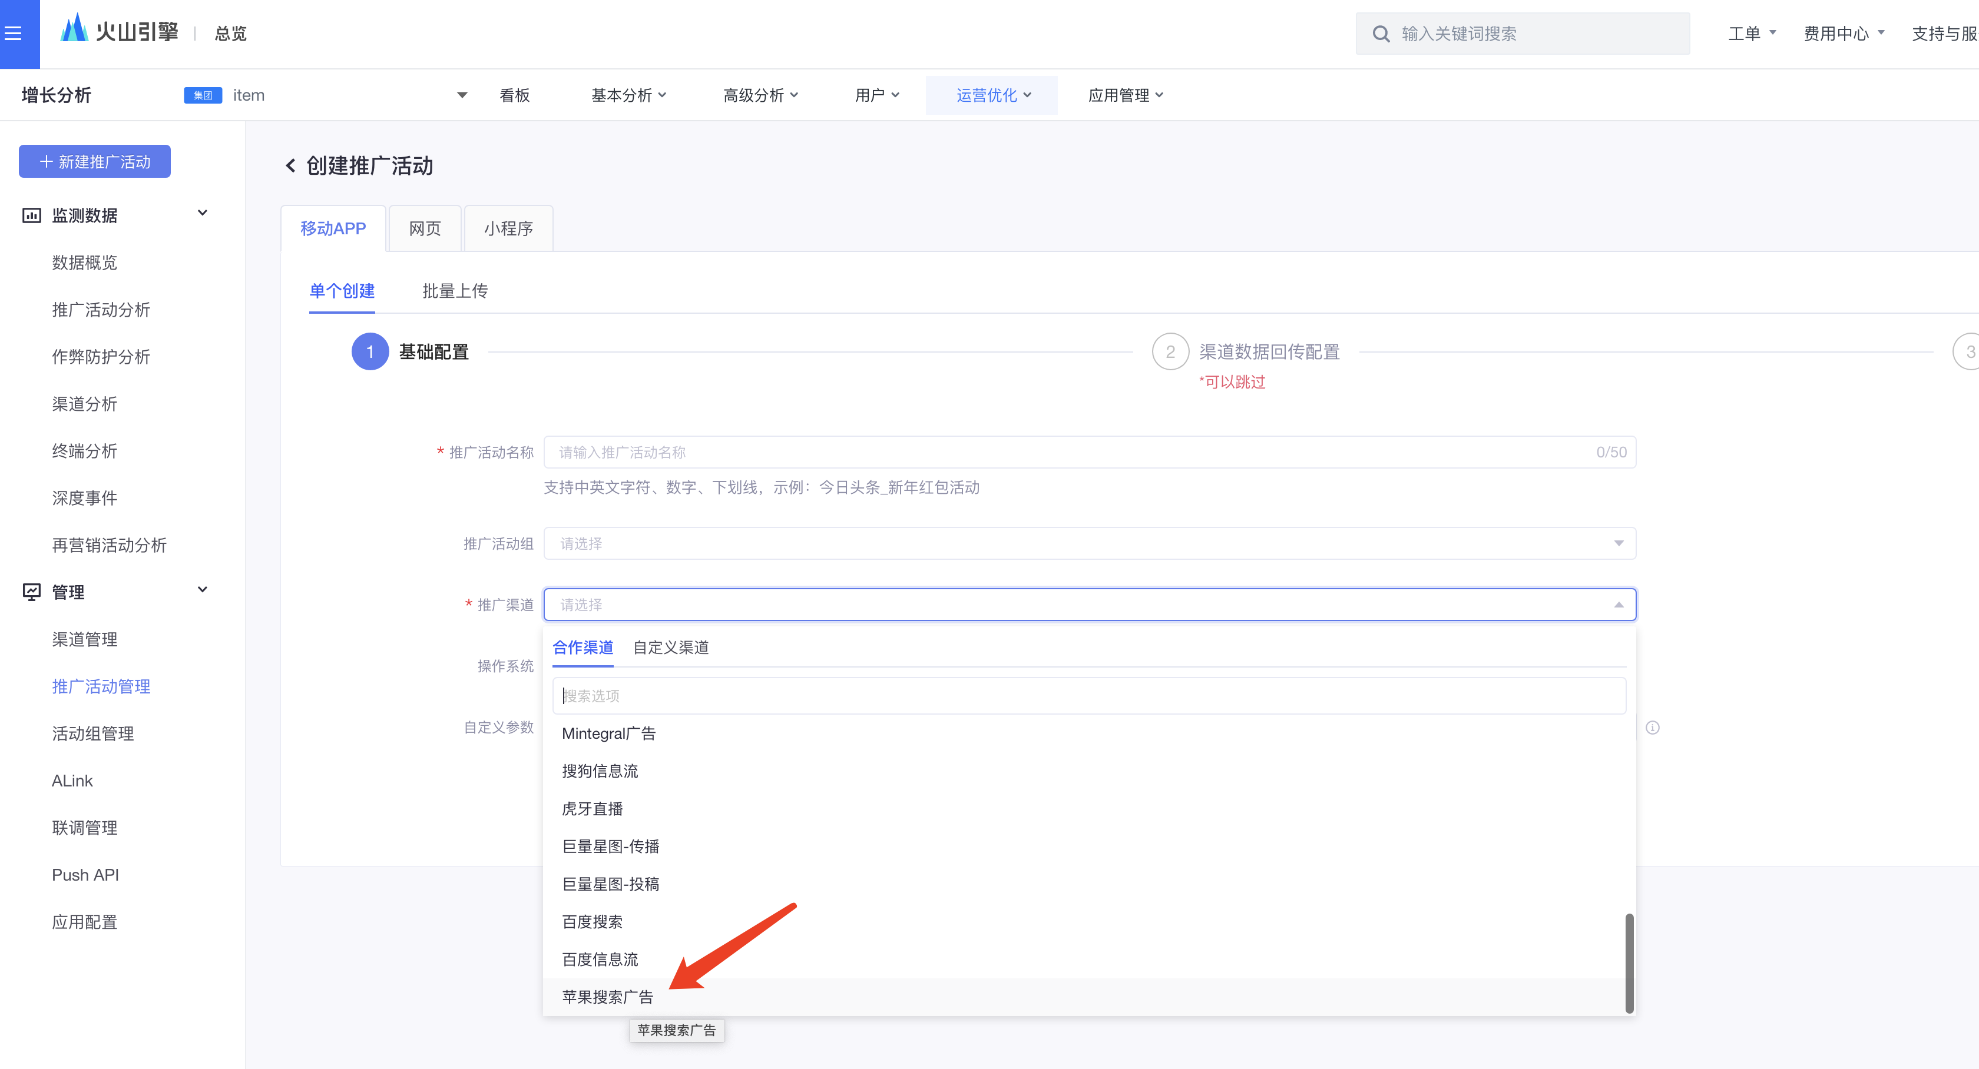1979x1069 pixels.
Task: Switch to the 移动APP tab
Action: pos(333,229)
